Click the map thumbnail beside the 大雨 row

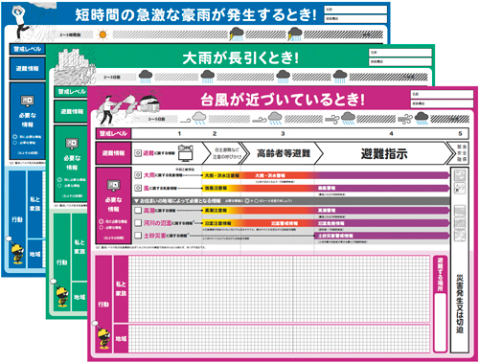460,175
